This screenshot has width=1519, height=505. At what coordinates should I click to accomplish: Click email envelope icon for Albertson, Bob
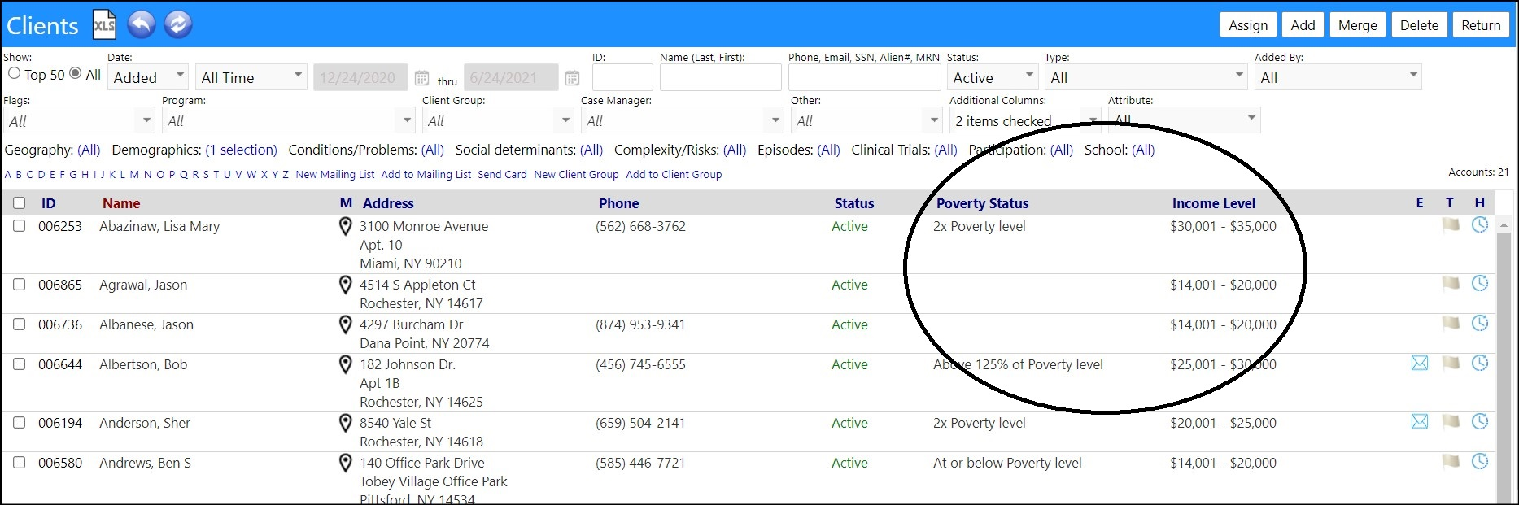click(1420, 364)
